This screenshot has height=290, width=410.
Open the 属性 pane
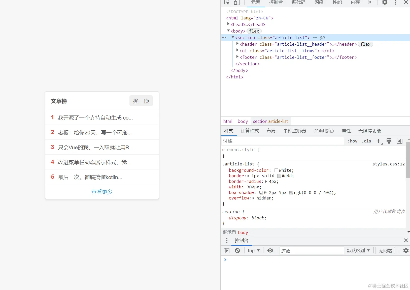pos(346,131)
